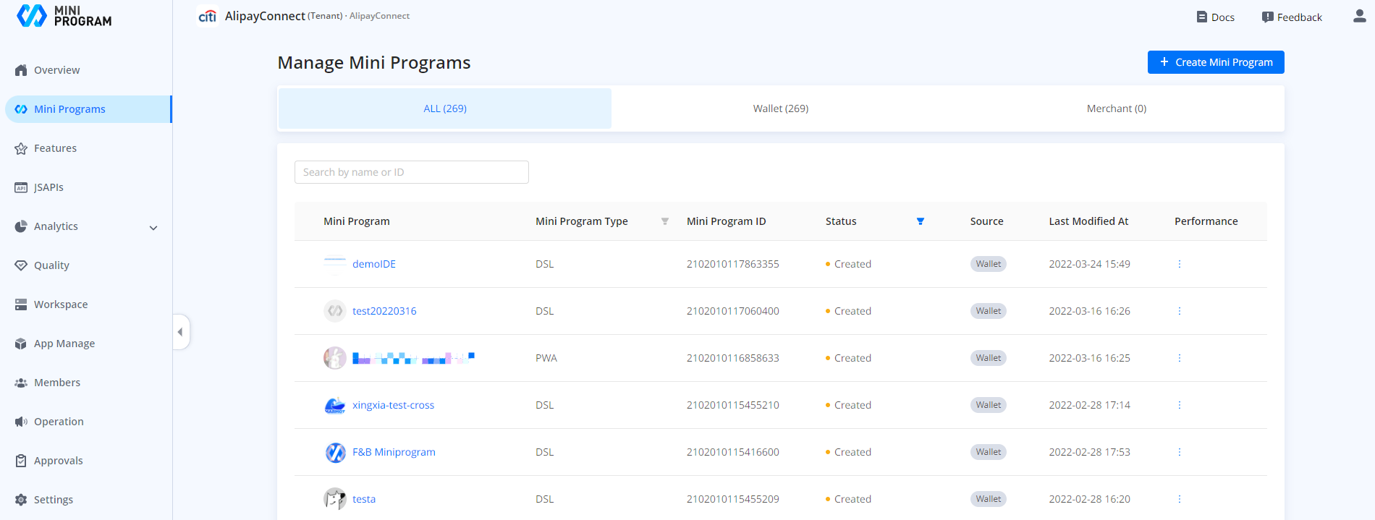Open the Status column filter

920,221
